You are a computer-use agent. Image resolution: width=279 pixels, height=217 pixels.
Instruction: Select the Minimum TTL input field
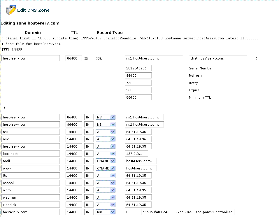[x=138, y=97]
